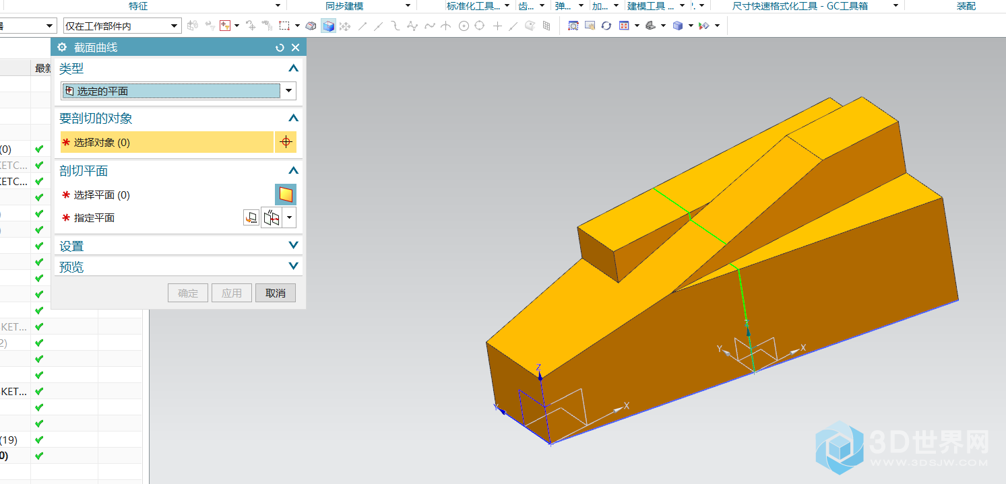The width and height of the screenshot is (1006, 484).
Task: Open the 选定的平面 type dropdown
Action: tap(289, 91)
